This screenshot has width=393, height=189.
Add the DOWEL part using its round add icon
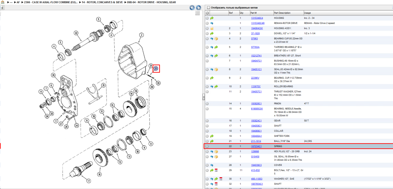[207, 33]
